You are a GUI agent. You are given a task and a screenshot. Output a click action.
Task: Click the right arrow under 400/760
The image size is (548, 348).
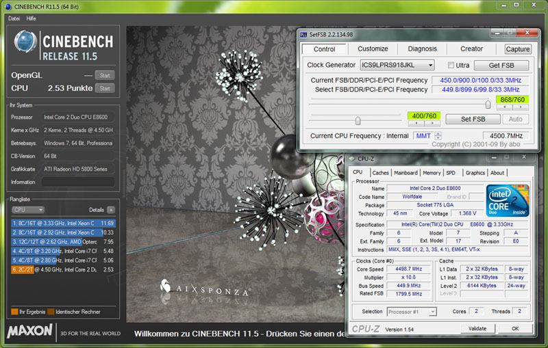coord(432,123)
